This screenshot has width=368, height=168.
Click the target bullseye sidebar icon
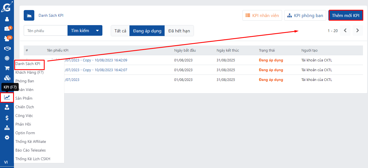pos(7,58)
